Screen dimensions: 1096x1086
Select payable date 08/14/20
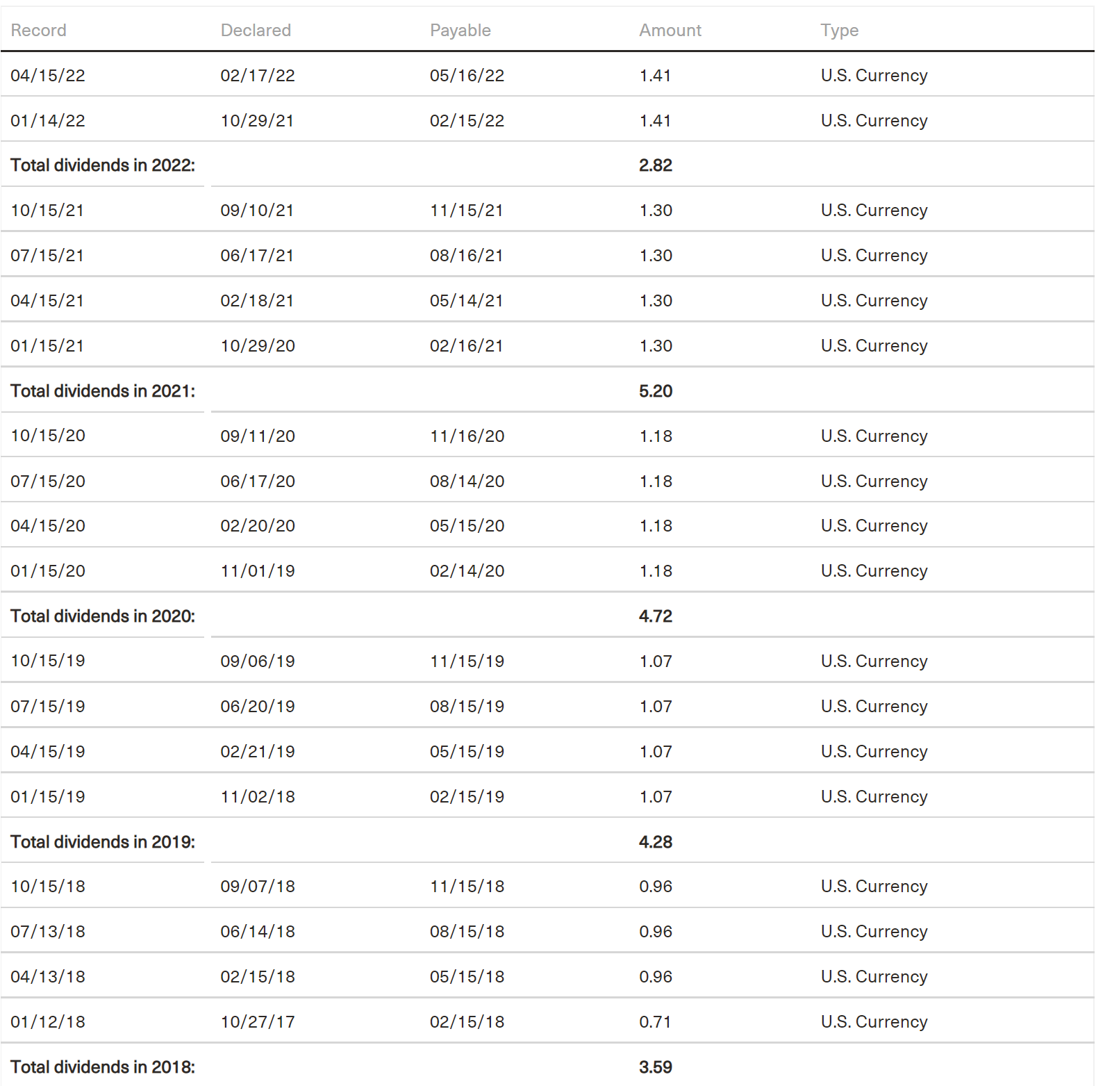point(467,482)
